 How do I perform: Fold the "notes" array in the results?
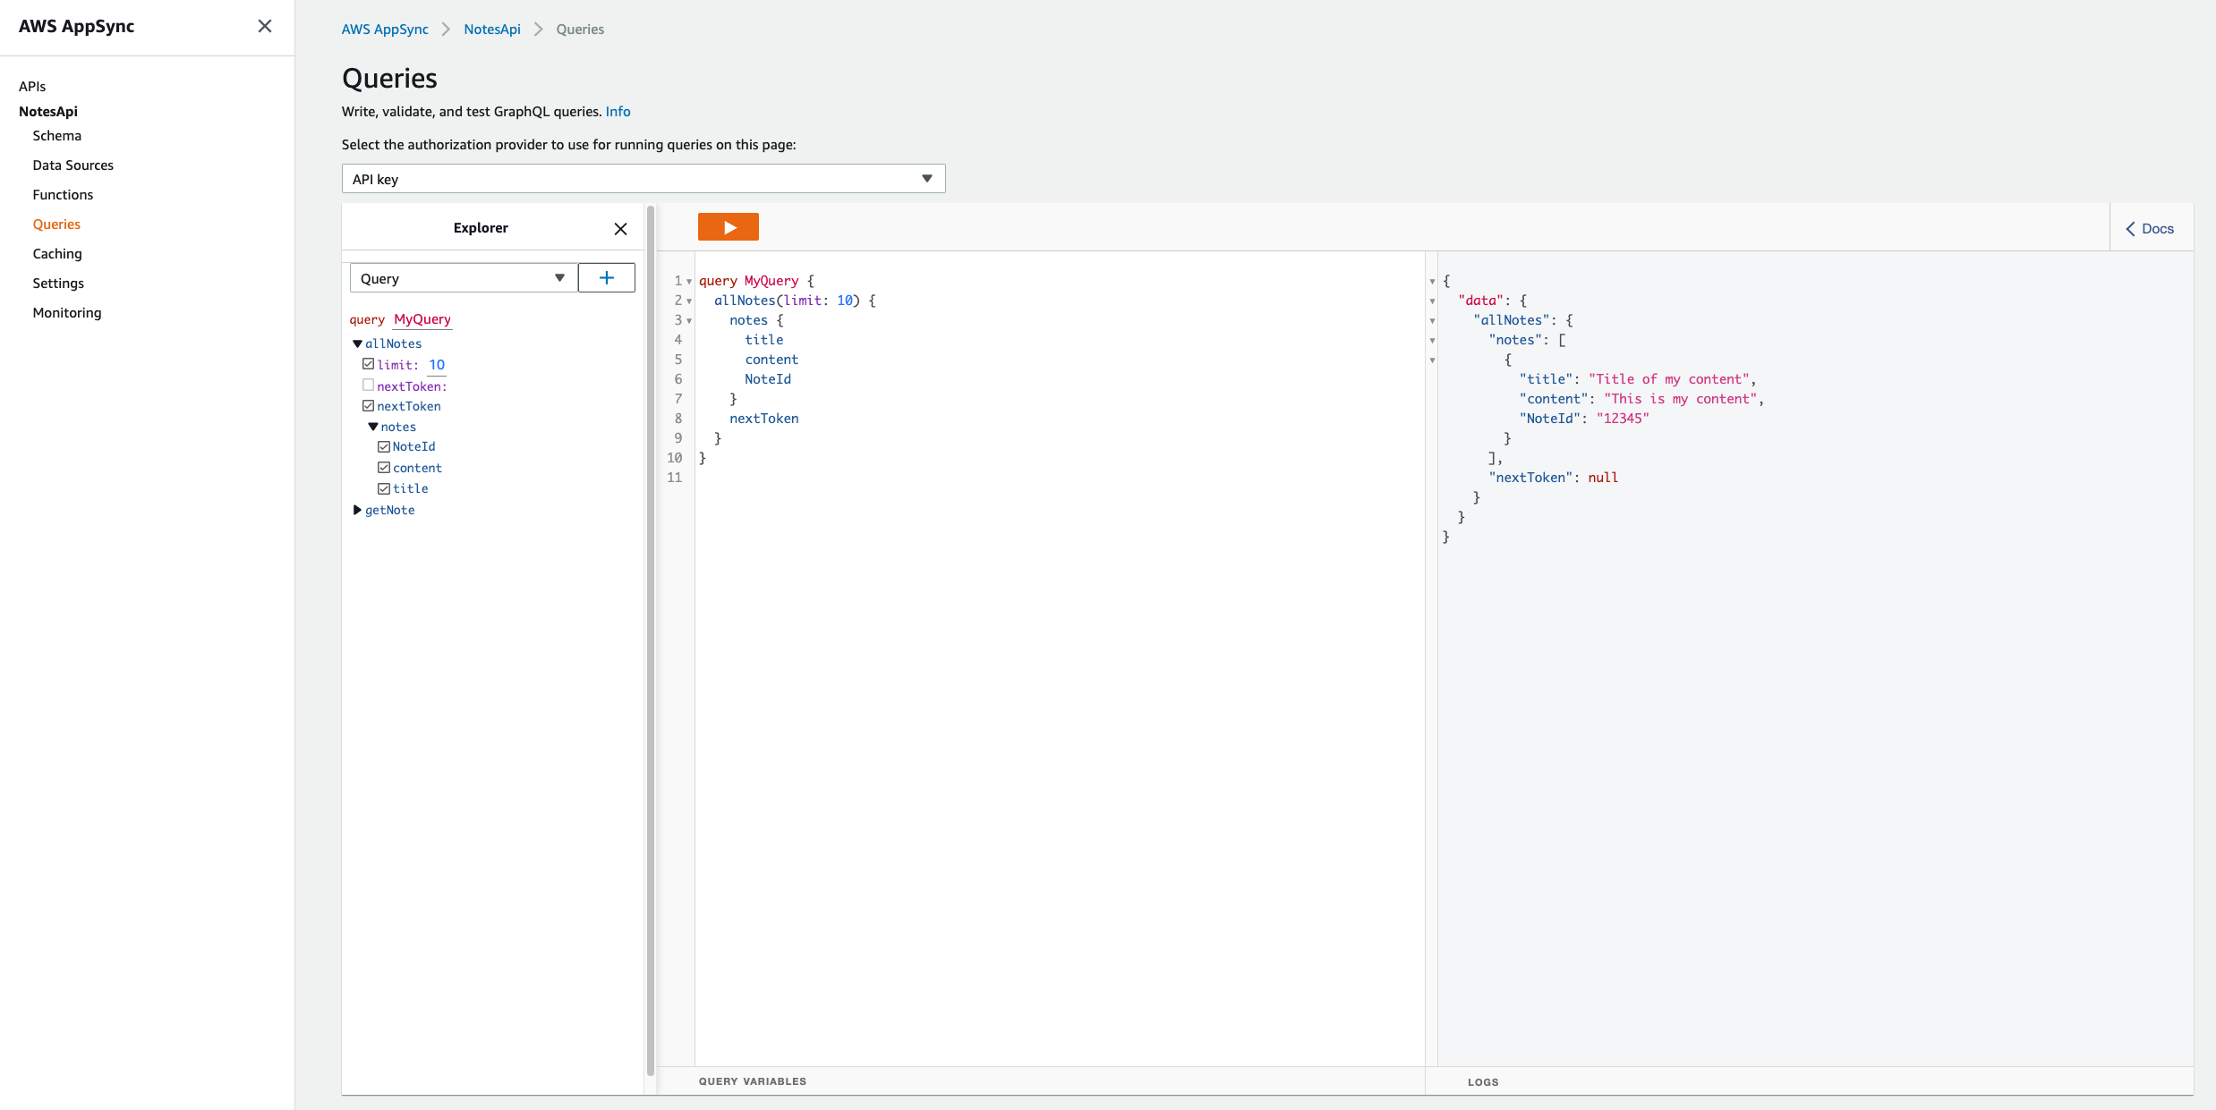pyautogui.click(x=1432, y=341)
